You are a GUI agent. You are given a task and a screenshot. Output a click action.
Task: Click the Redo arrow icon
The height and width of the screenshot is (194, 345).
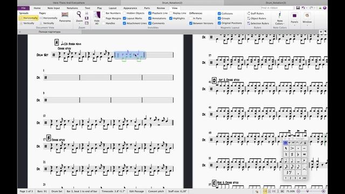click(x=312, y=8)
